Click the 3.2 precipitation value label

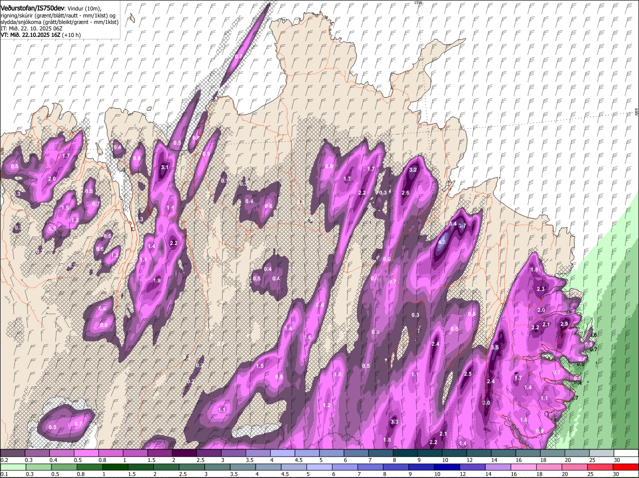point(413,170)
